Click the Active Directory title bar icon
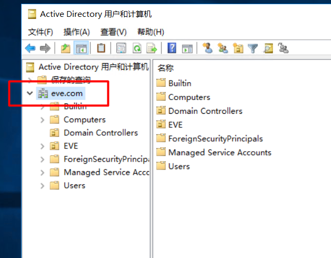 pyautogui.click(x=32, y=14)
